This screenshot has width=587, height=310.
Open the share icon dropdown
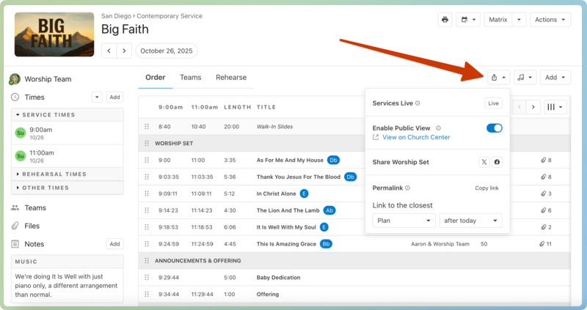point(497,77)
